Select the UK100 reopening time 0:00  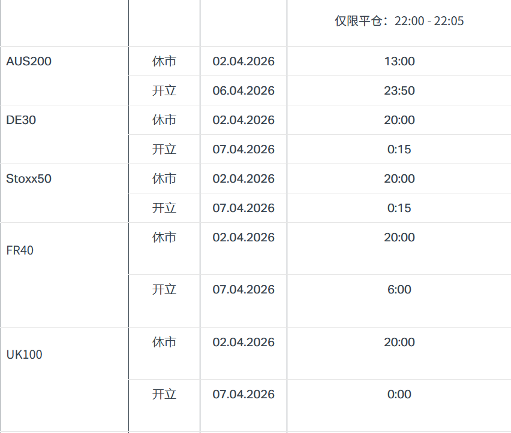pyautogui.click(x=399, y=394)
